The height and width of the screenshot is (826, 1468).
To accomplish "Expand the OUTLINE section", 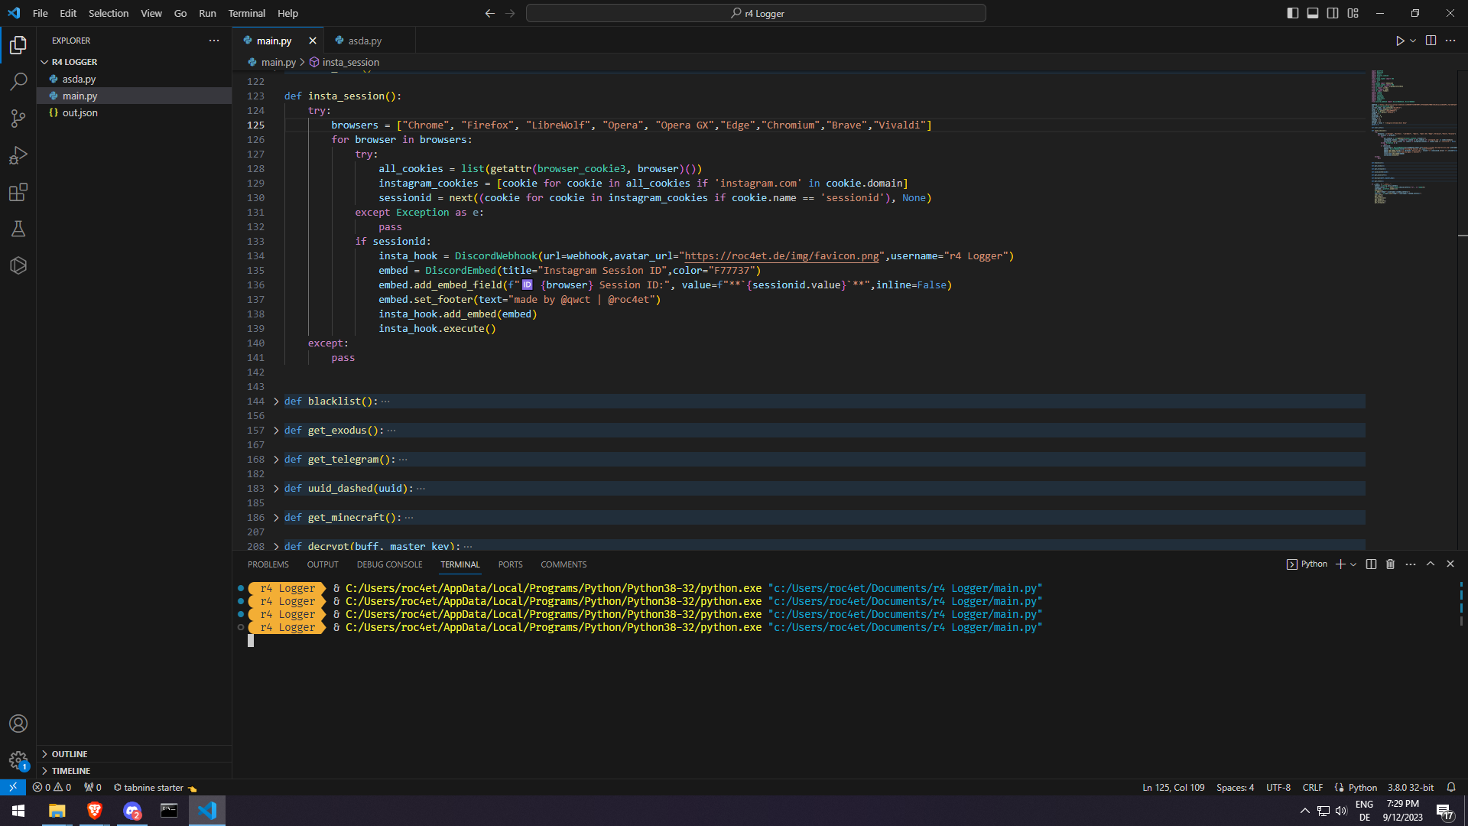I will pos(69,754).
